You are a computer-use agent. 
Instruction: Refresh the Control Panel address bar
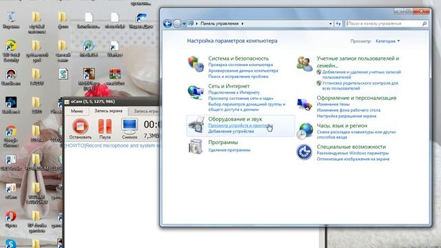tap(338, 23)
